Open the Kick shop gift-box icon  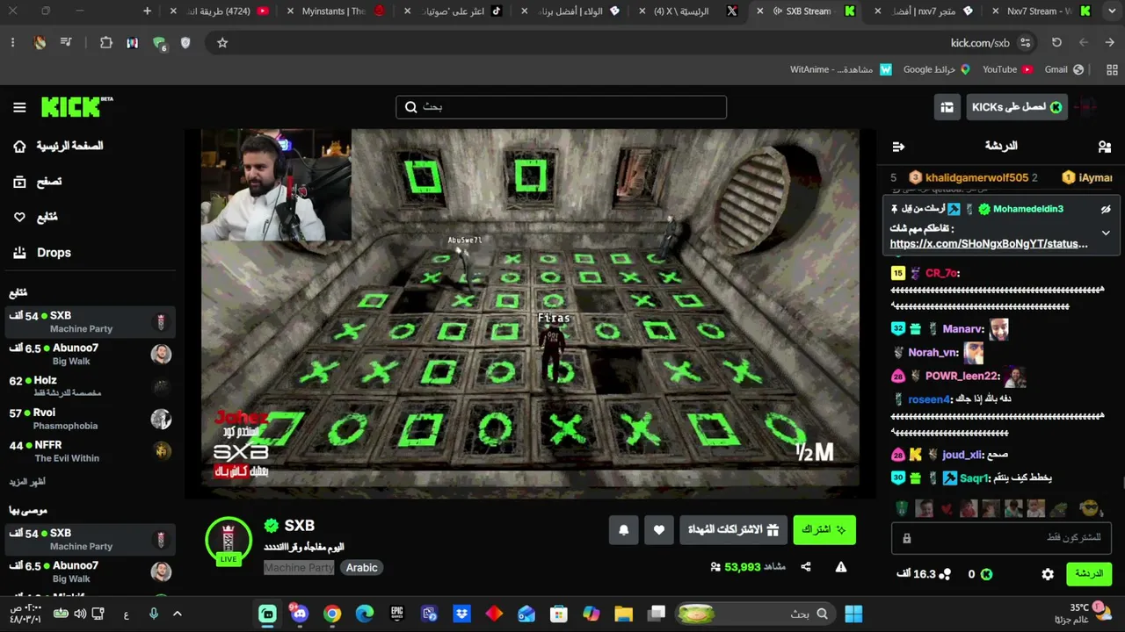(x=947, y=107)
